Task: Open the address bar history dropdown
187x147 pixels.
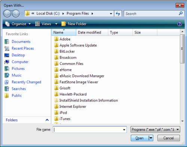Action: click(111, 14)
